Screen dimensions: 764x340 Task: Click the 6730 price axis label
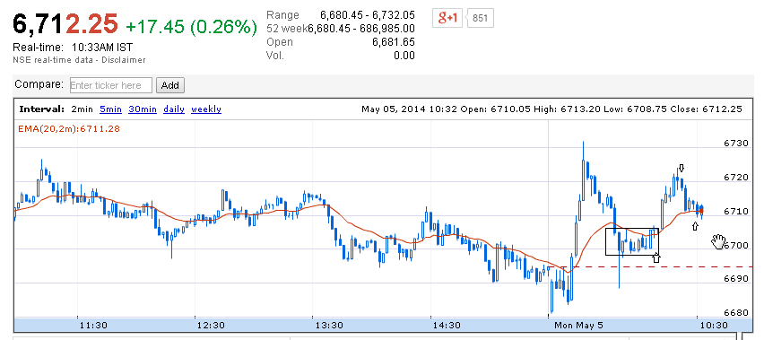[736, 144]
